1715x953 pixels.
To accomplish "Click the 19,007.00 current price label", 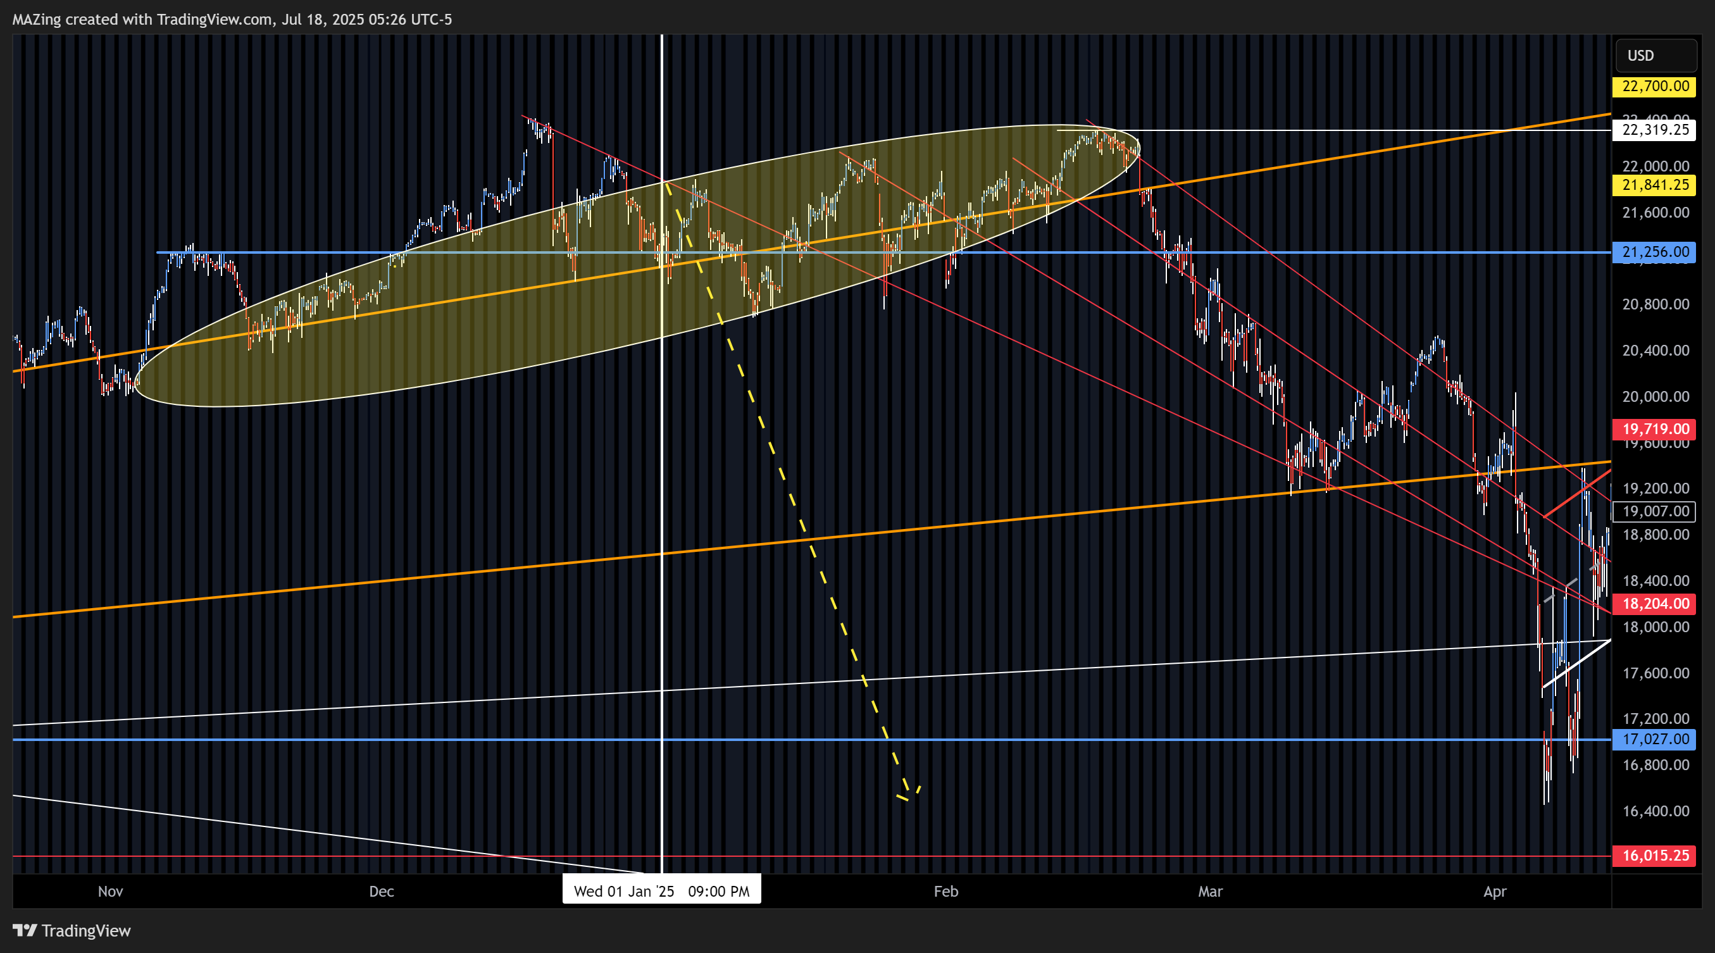I will 1655,512.
